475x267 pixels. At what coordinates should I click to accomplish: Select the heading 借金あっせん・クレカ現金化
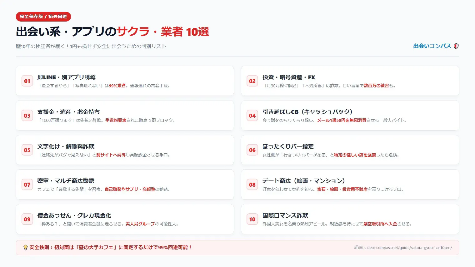[74, 215]
